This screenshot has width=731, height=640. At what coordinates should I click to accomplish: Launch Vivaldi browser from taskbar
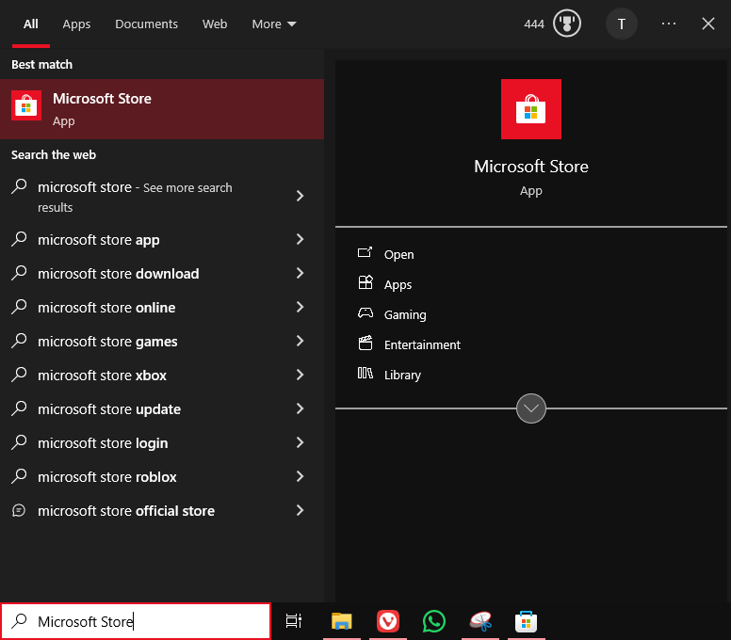pyautogui.click(x=387, y=621)
